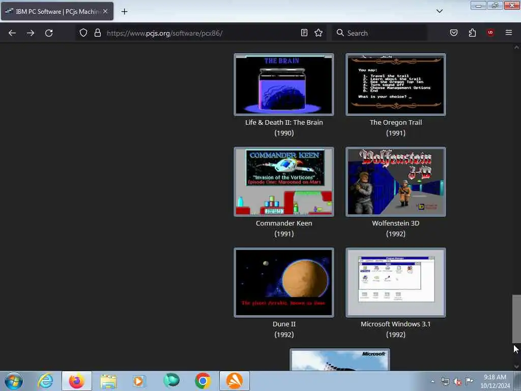
Task: Open the Microsoft Windows 3.1 screenshot thumbnail
Action: (396, 283)
